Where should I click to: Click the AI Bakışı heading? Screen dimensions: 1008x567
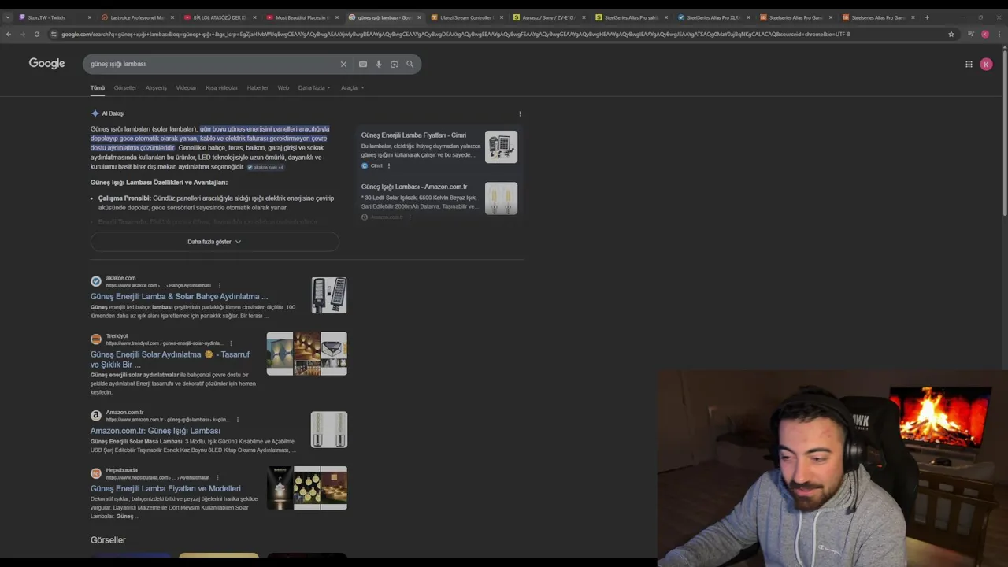tap(113, 113)
